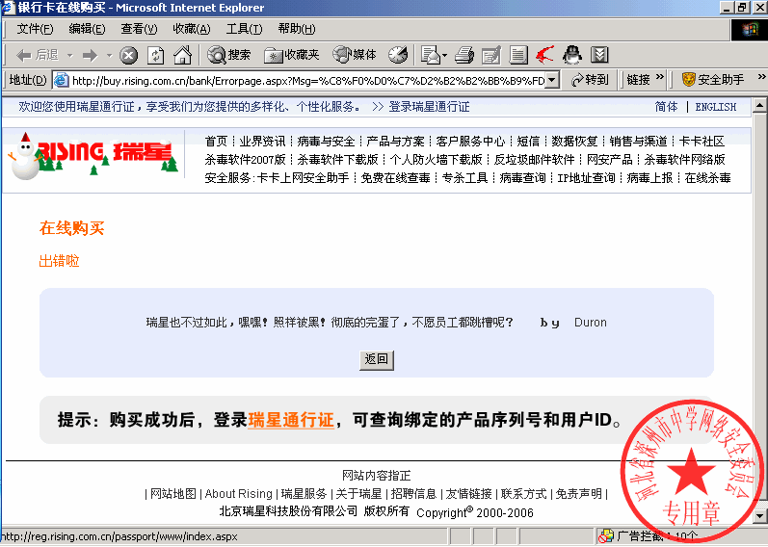Viewport: 768px width, 547px height.
Task: Click the Discuss notepad toolbar icon
Action: click(517, 55)
